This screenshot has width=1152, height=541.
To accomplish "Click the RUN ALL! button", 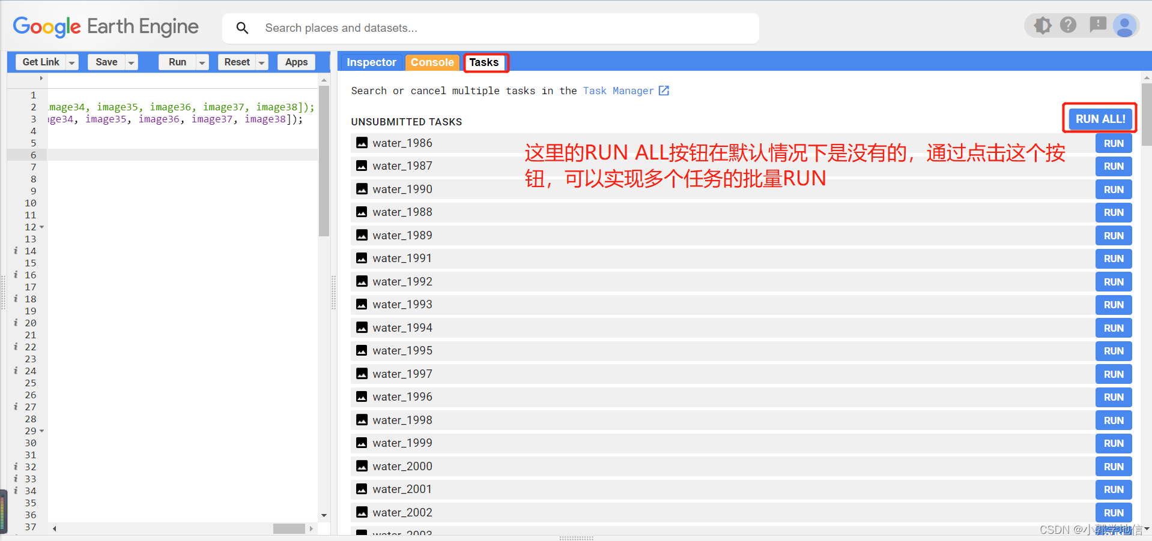I will (1099, 118).
